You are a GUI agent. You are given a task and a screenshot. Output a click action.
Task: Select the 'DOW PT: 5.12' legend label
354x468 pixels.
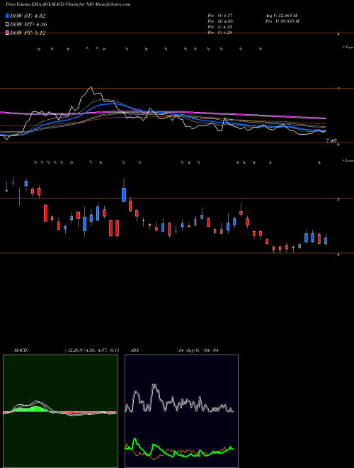(x=28, y=33)
